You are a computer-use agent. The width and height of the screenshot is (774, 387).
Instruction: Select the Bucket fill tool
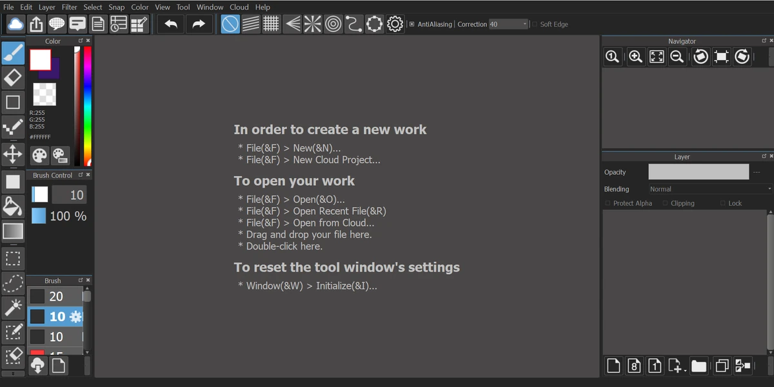[x=13, y=206]
